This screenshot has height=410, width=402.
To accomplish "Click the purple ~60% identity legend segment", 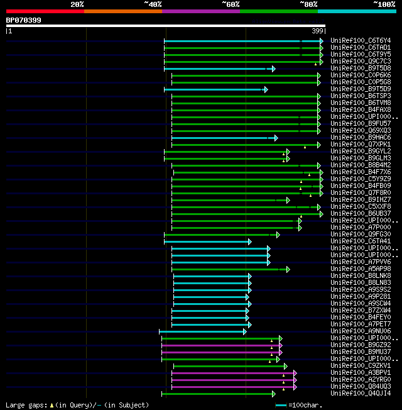I will (x=201, y=11).
